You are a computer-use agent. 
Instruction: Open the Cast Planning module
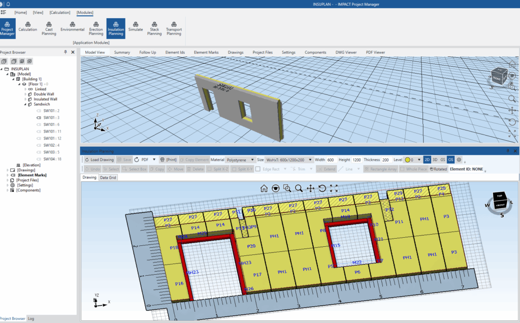coord(49,28)
